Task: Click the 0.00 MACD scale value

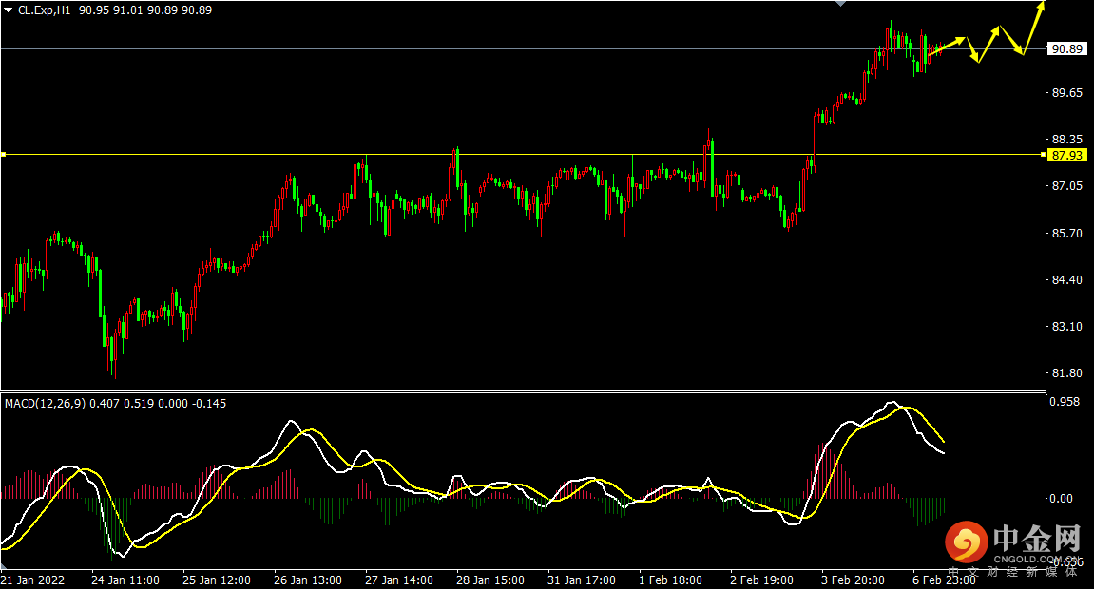Action: pos(1061,499)
